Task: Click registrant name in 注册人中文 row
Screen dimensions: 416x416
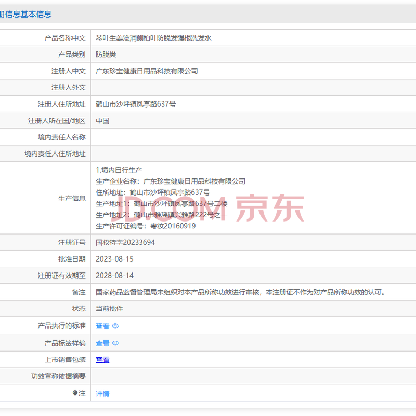Action: [x=147, y=71]
